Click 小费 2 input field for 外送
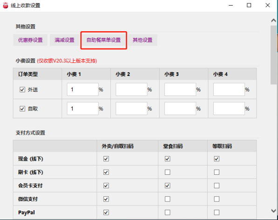The height and width of the screenshot is (220, 278). tap(132, 89)
